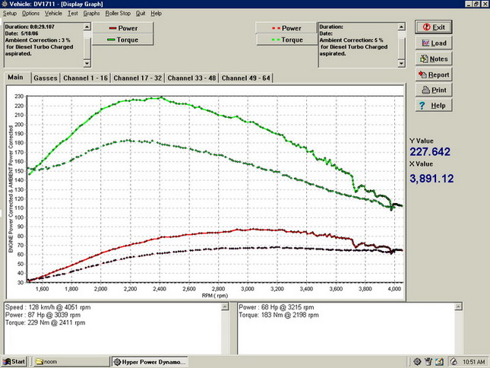Open the Windows Start menu

coord(14,361)
